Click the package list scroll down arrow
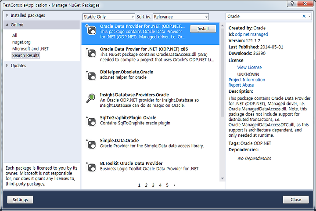The height and width of the screenshot is (211, 316). tap(222, 178)
